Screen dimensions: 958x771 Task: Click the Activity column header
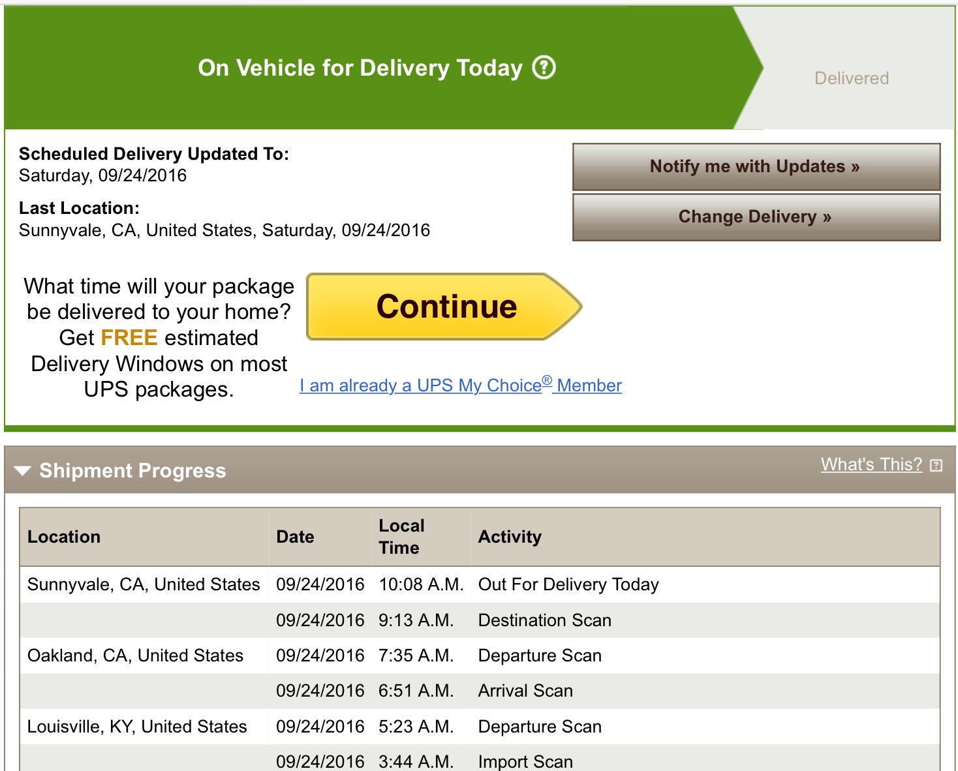click(510, 537)
